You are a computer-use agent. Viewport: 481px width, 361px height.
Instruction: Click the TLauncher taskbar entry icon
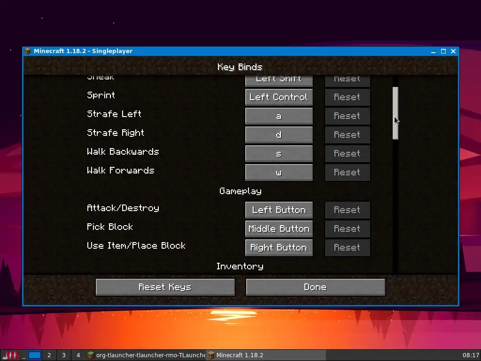point(91,355)
